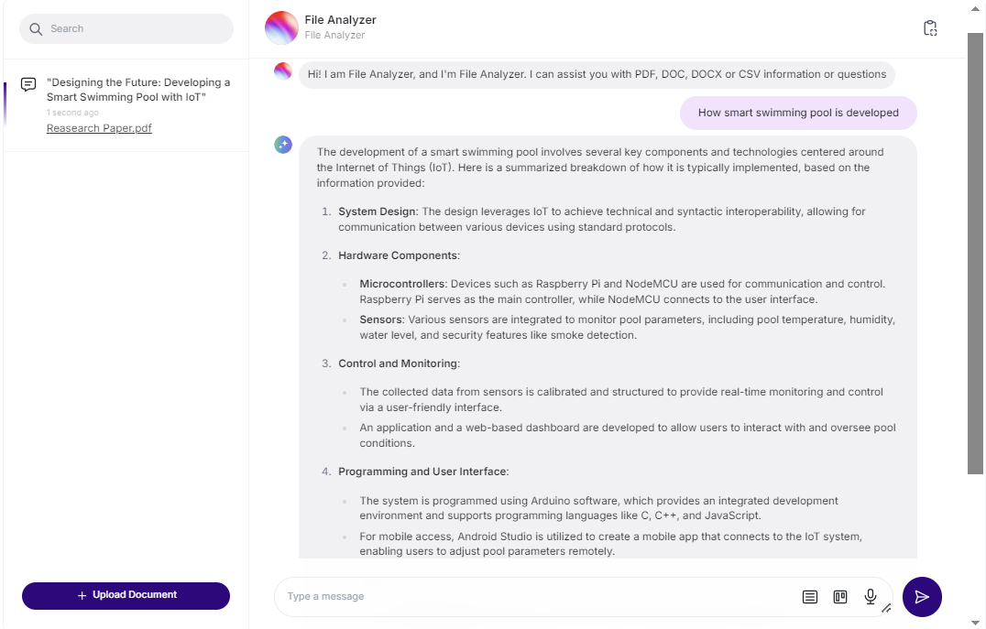Click the text lines icon in the message bar
The width and height of the screenshot is (986, 629).
[x=809, y=597]
